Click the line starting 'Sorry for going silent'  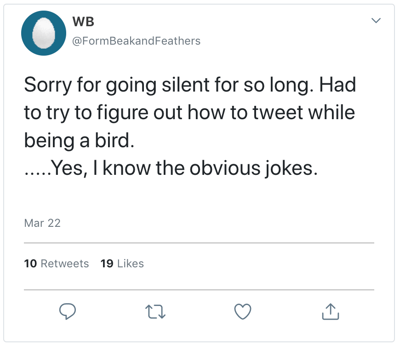coord(190,85)
